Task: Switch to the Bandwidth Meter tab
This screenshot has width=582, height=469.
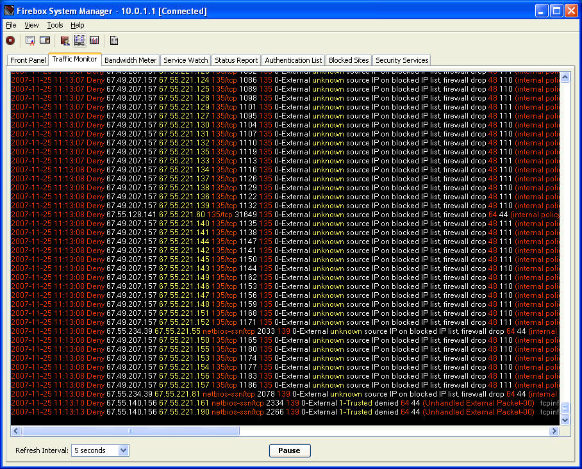Action: click(x=130, y=60)
